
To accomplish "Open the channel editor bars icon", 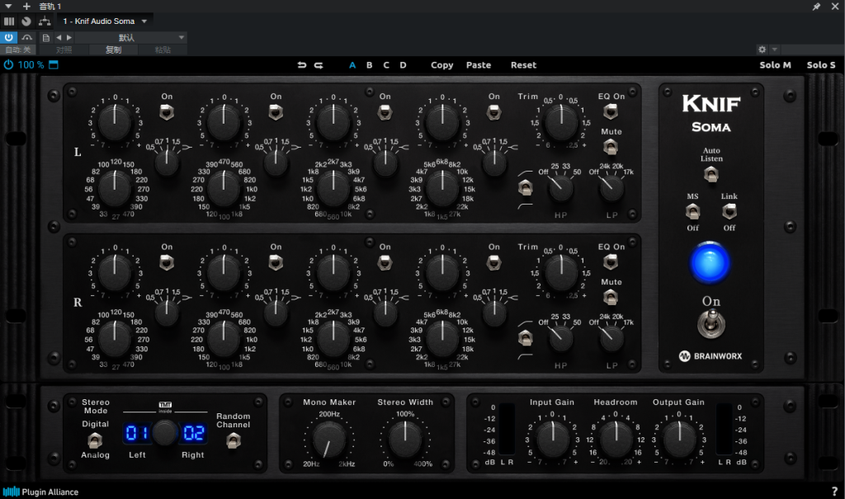I will (x=9, y=21).
